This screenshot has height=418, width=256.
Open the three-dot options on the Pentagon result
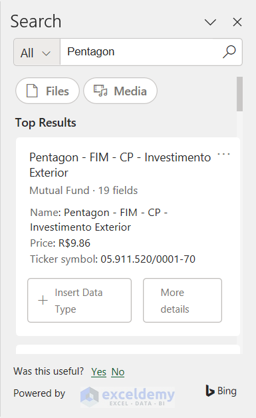pos(223,154)
